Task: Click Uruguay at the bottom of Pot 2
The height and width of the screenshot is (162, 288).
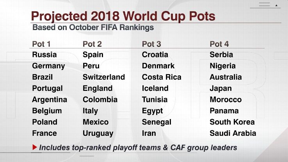Action: (98, 133)
